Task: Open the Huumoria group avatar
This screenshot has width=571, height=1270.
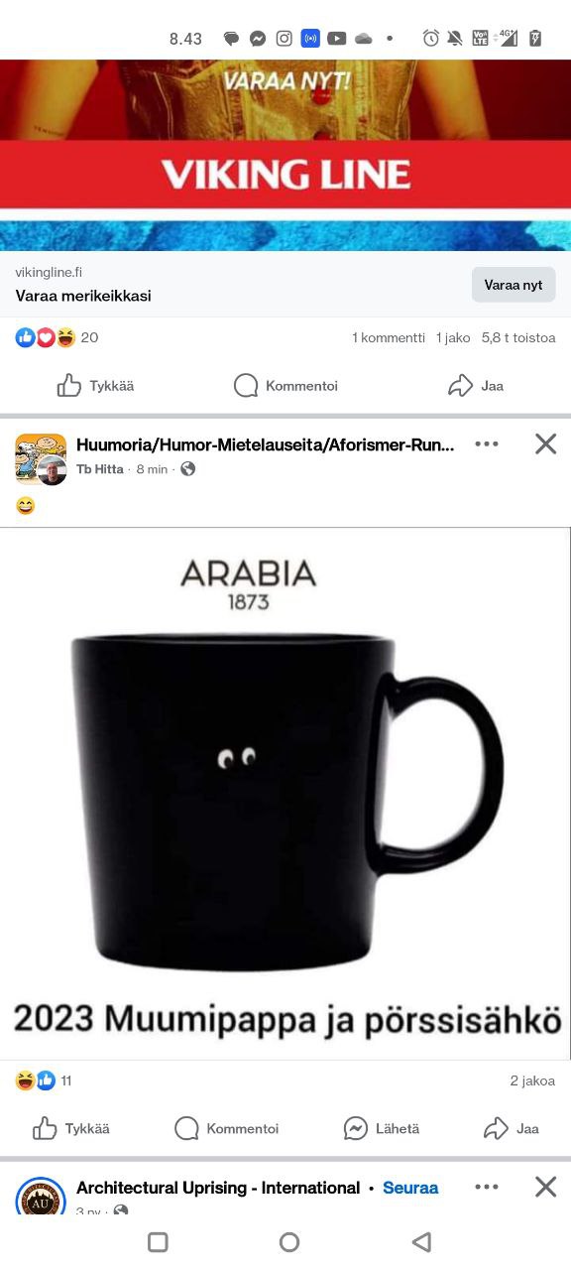Action: [x=41, y=458]
